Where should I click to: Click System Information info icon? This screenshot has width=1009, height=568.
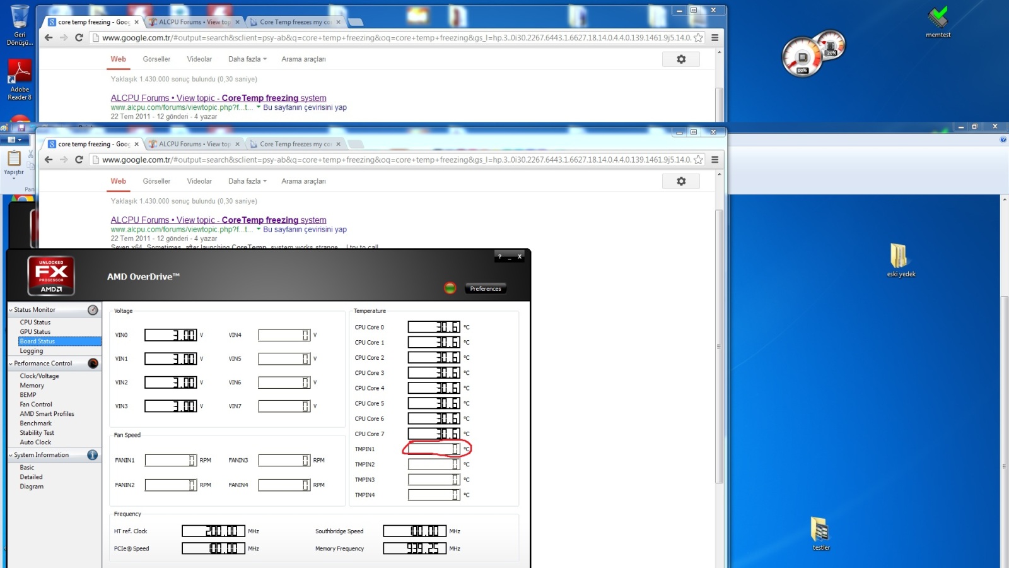(93, 455)
